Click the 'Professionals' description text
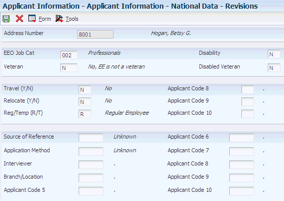The image size is (284, 201). coord(104,53)
